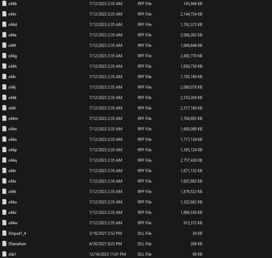
Task: Click the x64h file name
Action: point(12,66)
